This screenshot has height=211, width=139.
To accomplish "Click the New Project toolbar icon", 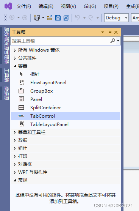I will tap(37, 17).
